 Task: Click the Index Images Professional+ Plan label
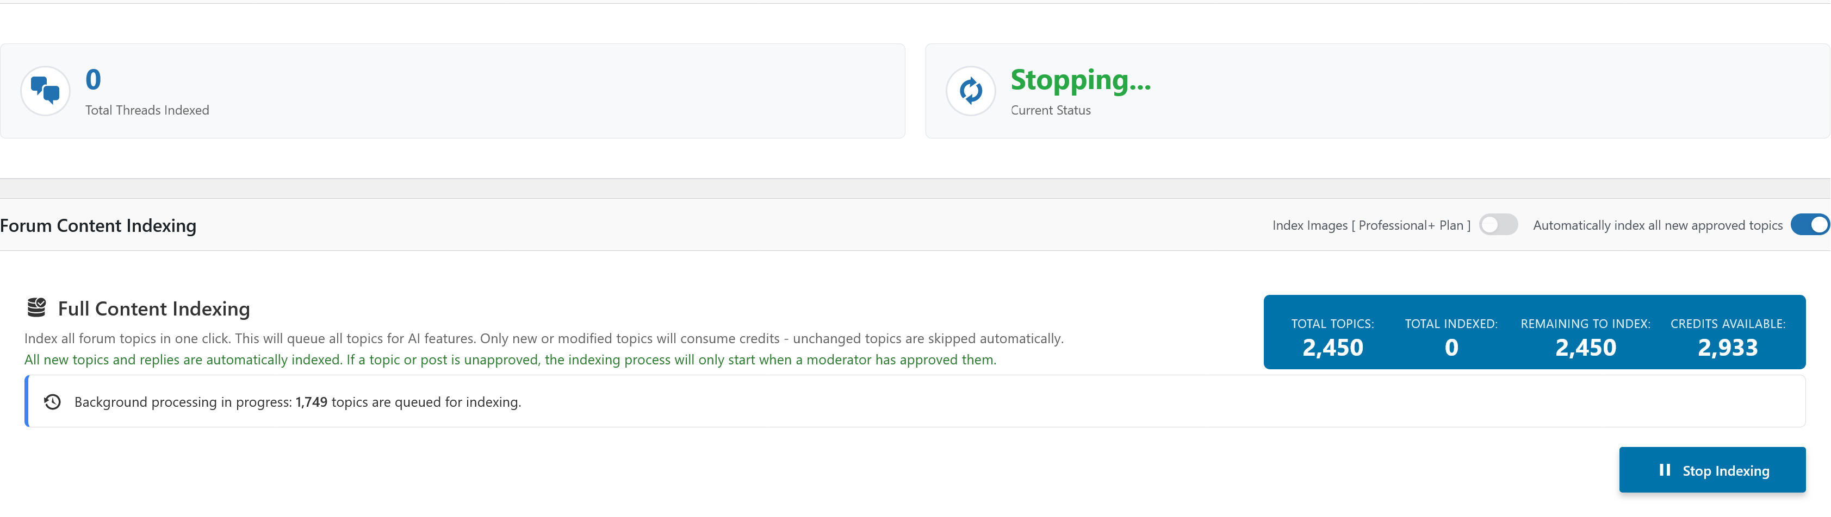pyautogui.click(x=1370, y=225)
